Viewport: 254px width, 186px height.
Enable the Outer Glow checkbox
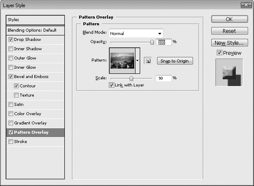tap(11, 58)
